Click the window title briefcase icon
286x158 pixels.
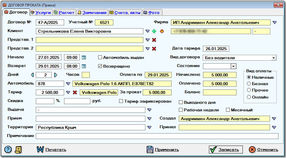pyautogui.click(x=5, y=5)
